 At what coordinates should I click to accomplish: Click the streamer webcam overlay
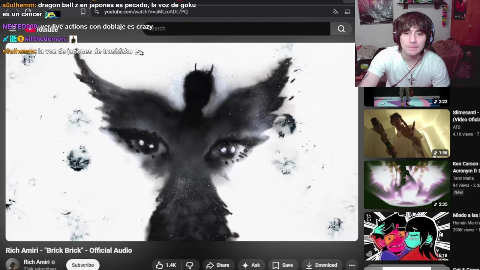[417, 43]
